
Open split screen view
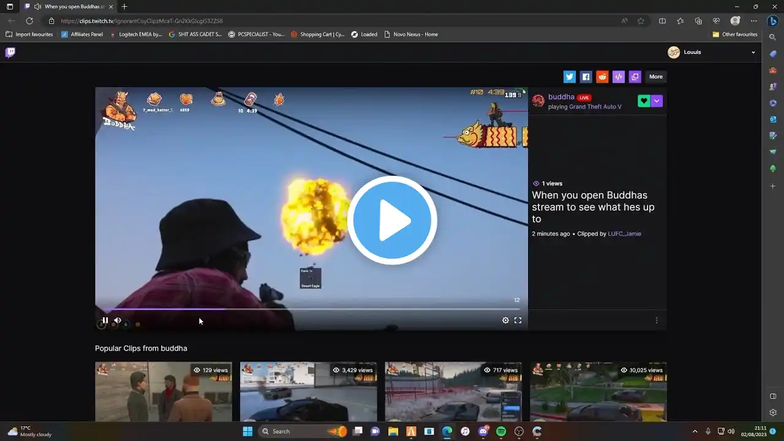click(662, 21)
